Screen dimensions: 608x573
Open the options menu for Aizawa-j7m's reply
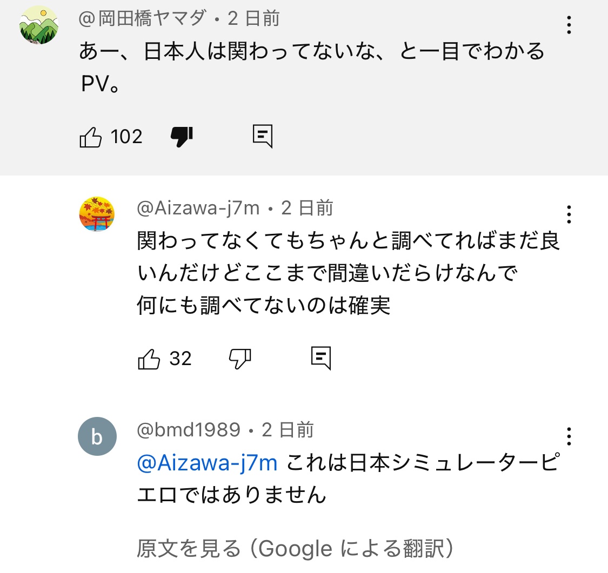569,214
